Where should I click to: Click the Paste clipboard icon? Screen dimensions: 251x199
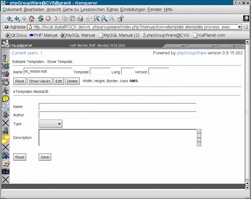point(72,19)
